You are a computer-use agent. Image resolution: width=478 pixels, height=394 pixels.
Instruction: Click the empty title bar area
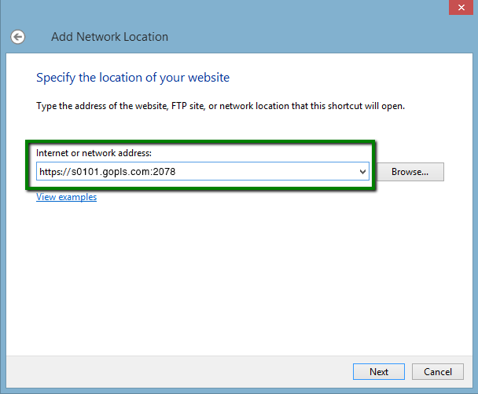(236, 9)
